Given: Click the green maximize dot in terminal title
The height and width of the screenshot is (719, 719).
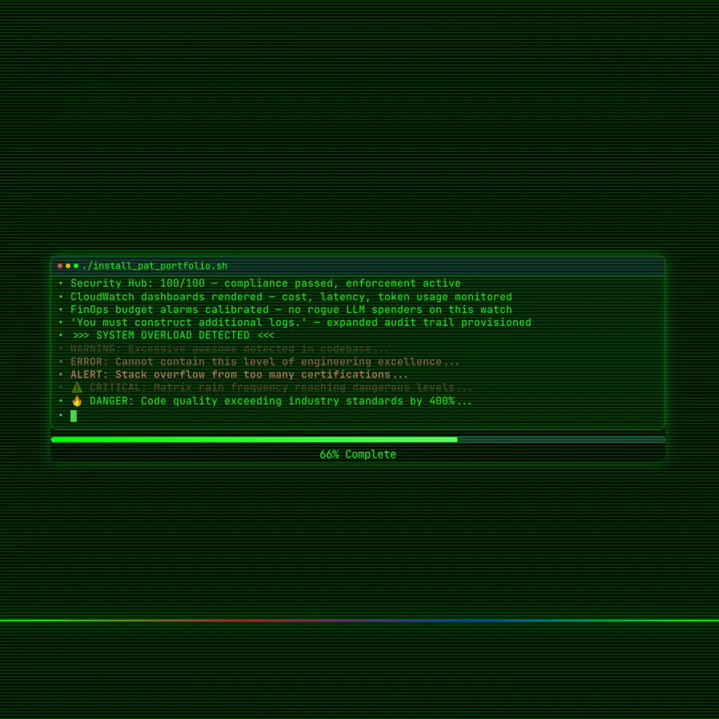Looking at the screenshot, I should click(x=76, y=266).
